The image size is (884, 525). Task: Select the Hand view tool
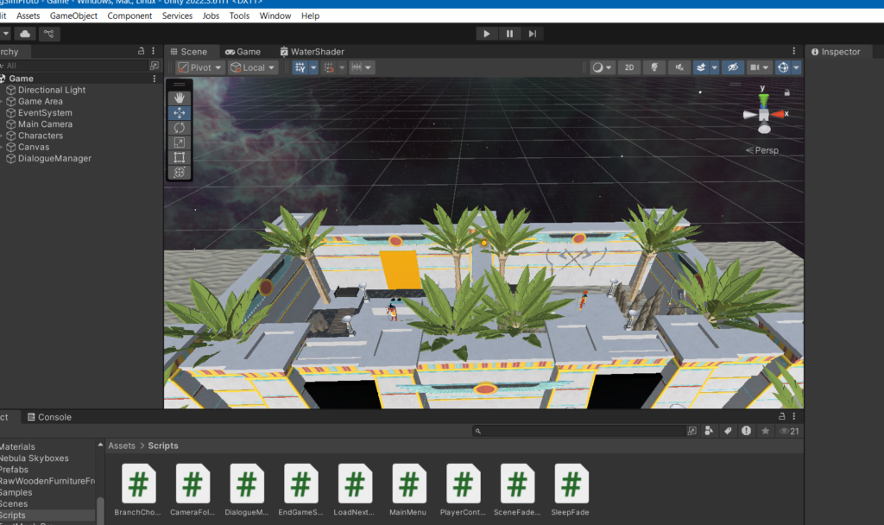[180, 98]
